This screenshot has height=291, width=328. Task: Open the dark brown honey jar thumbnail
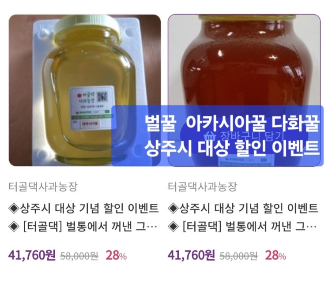(x=244, y=90)
